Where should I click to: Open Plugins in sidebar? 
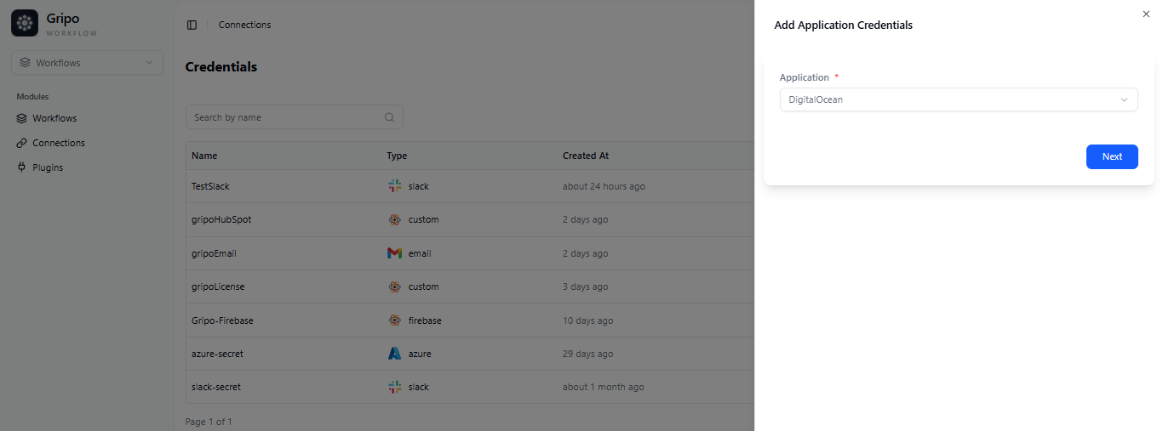[x=48, y=167]
